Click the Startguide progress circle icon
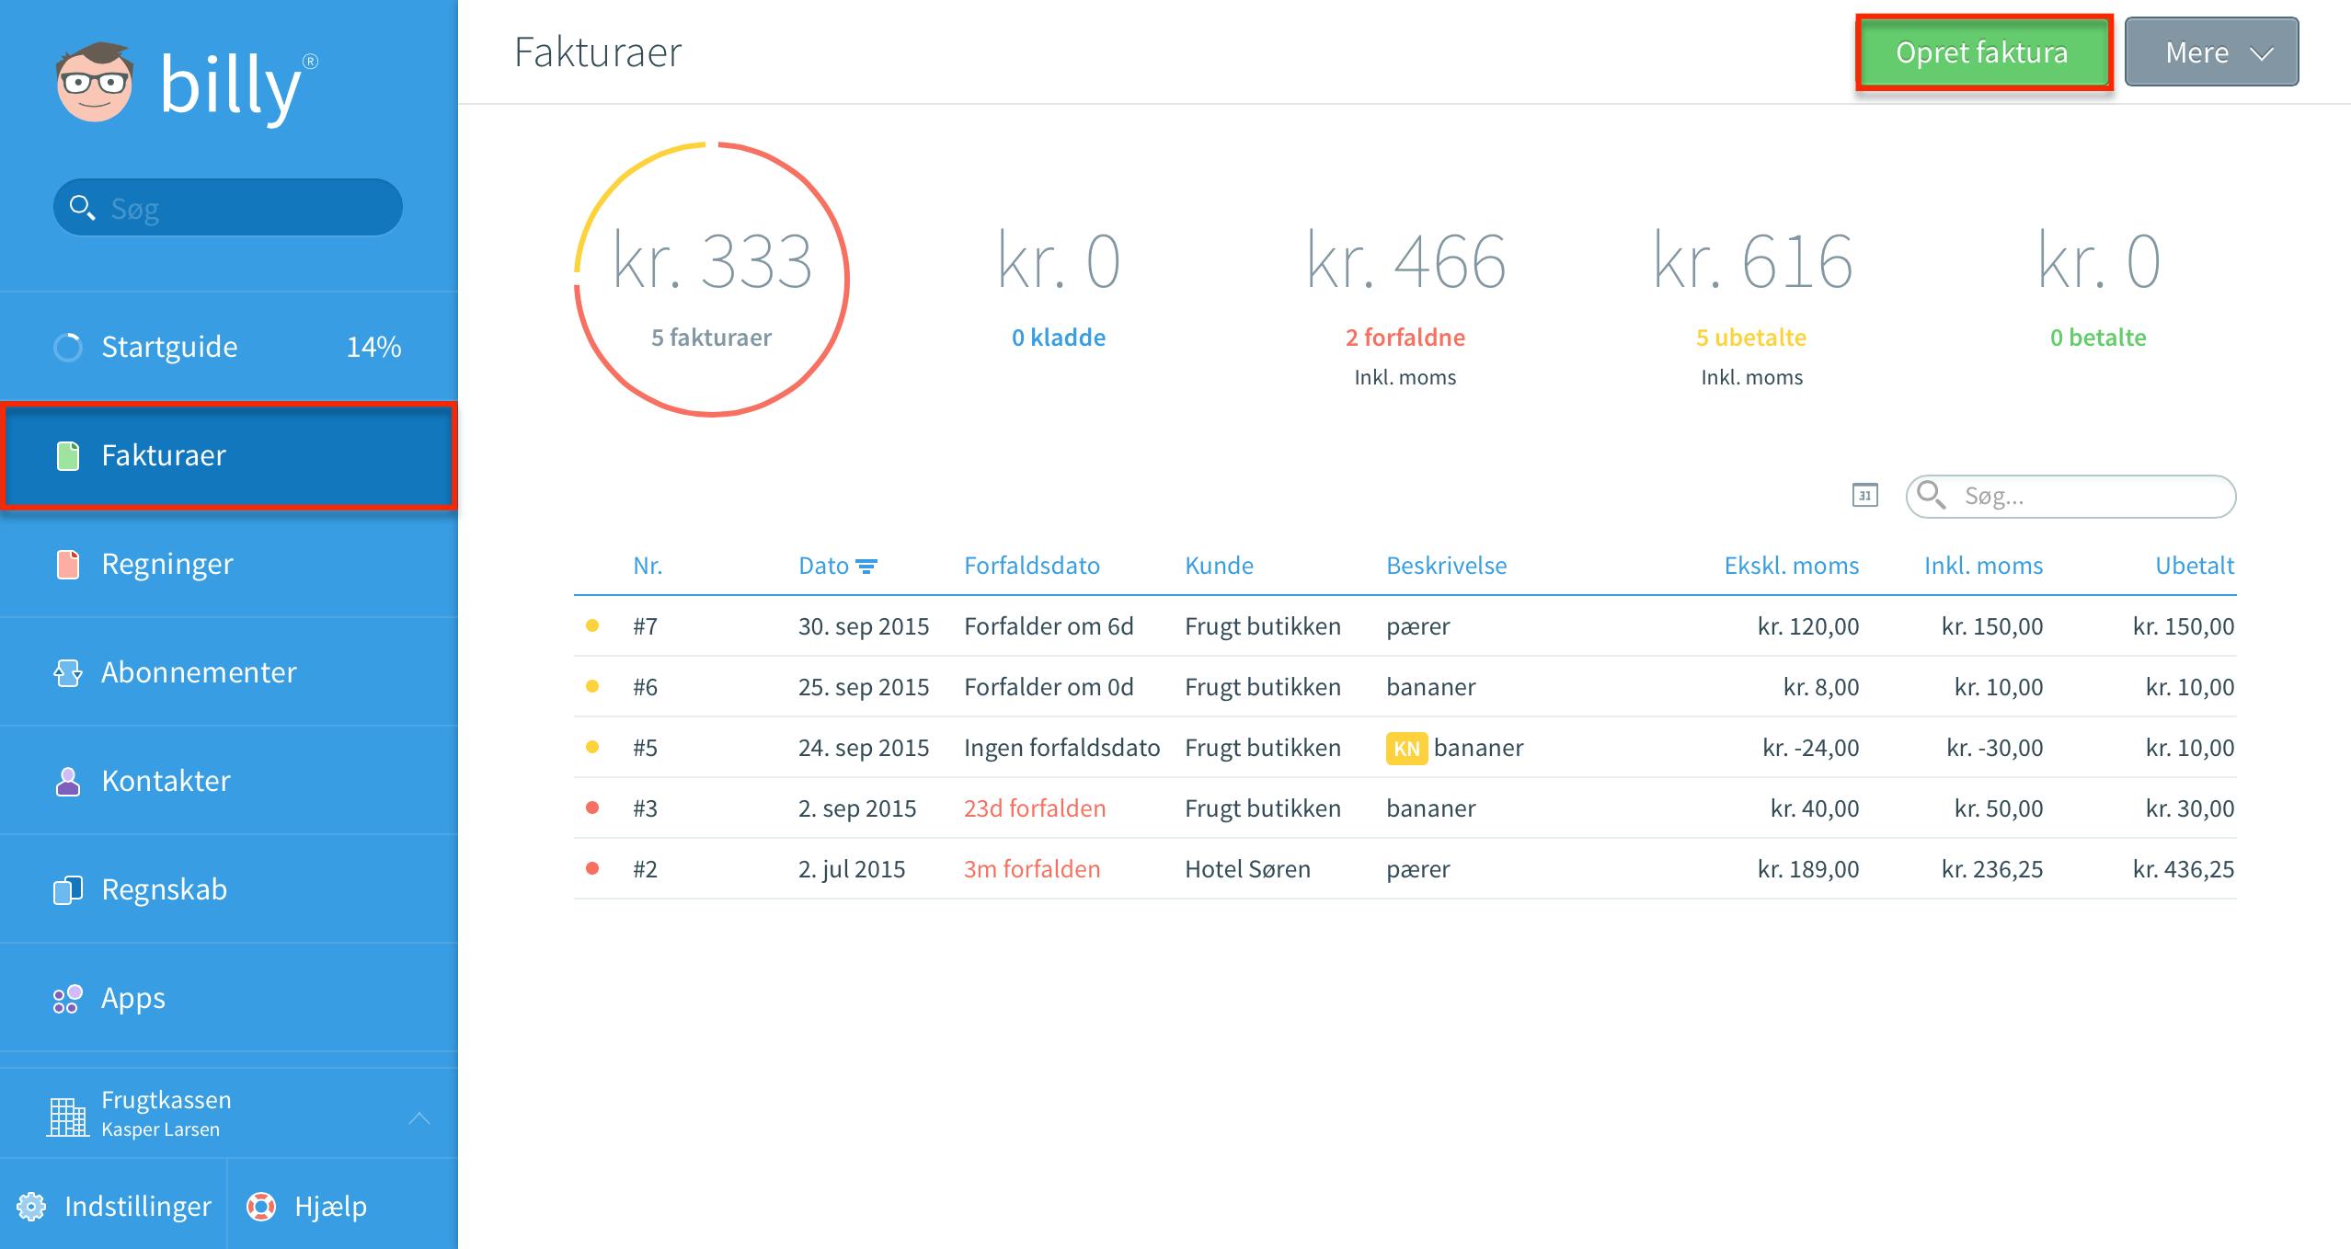Viewport: 2351px width, 1249px height. [x=68, y=347]
